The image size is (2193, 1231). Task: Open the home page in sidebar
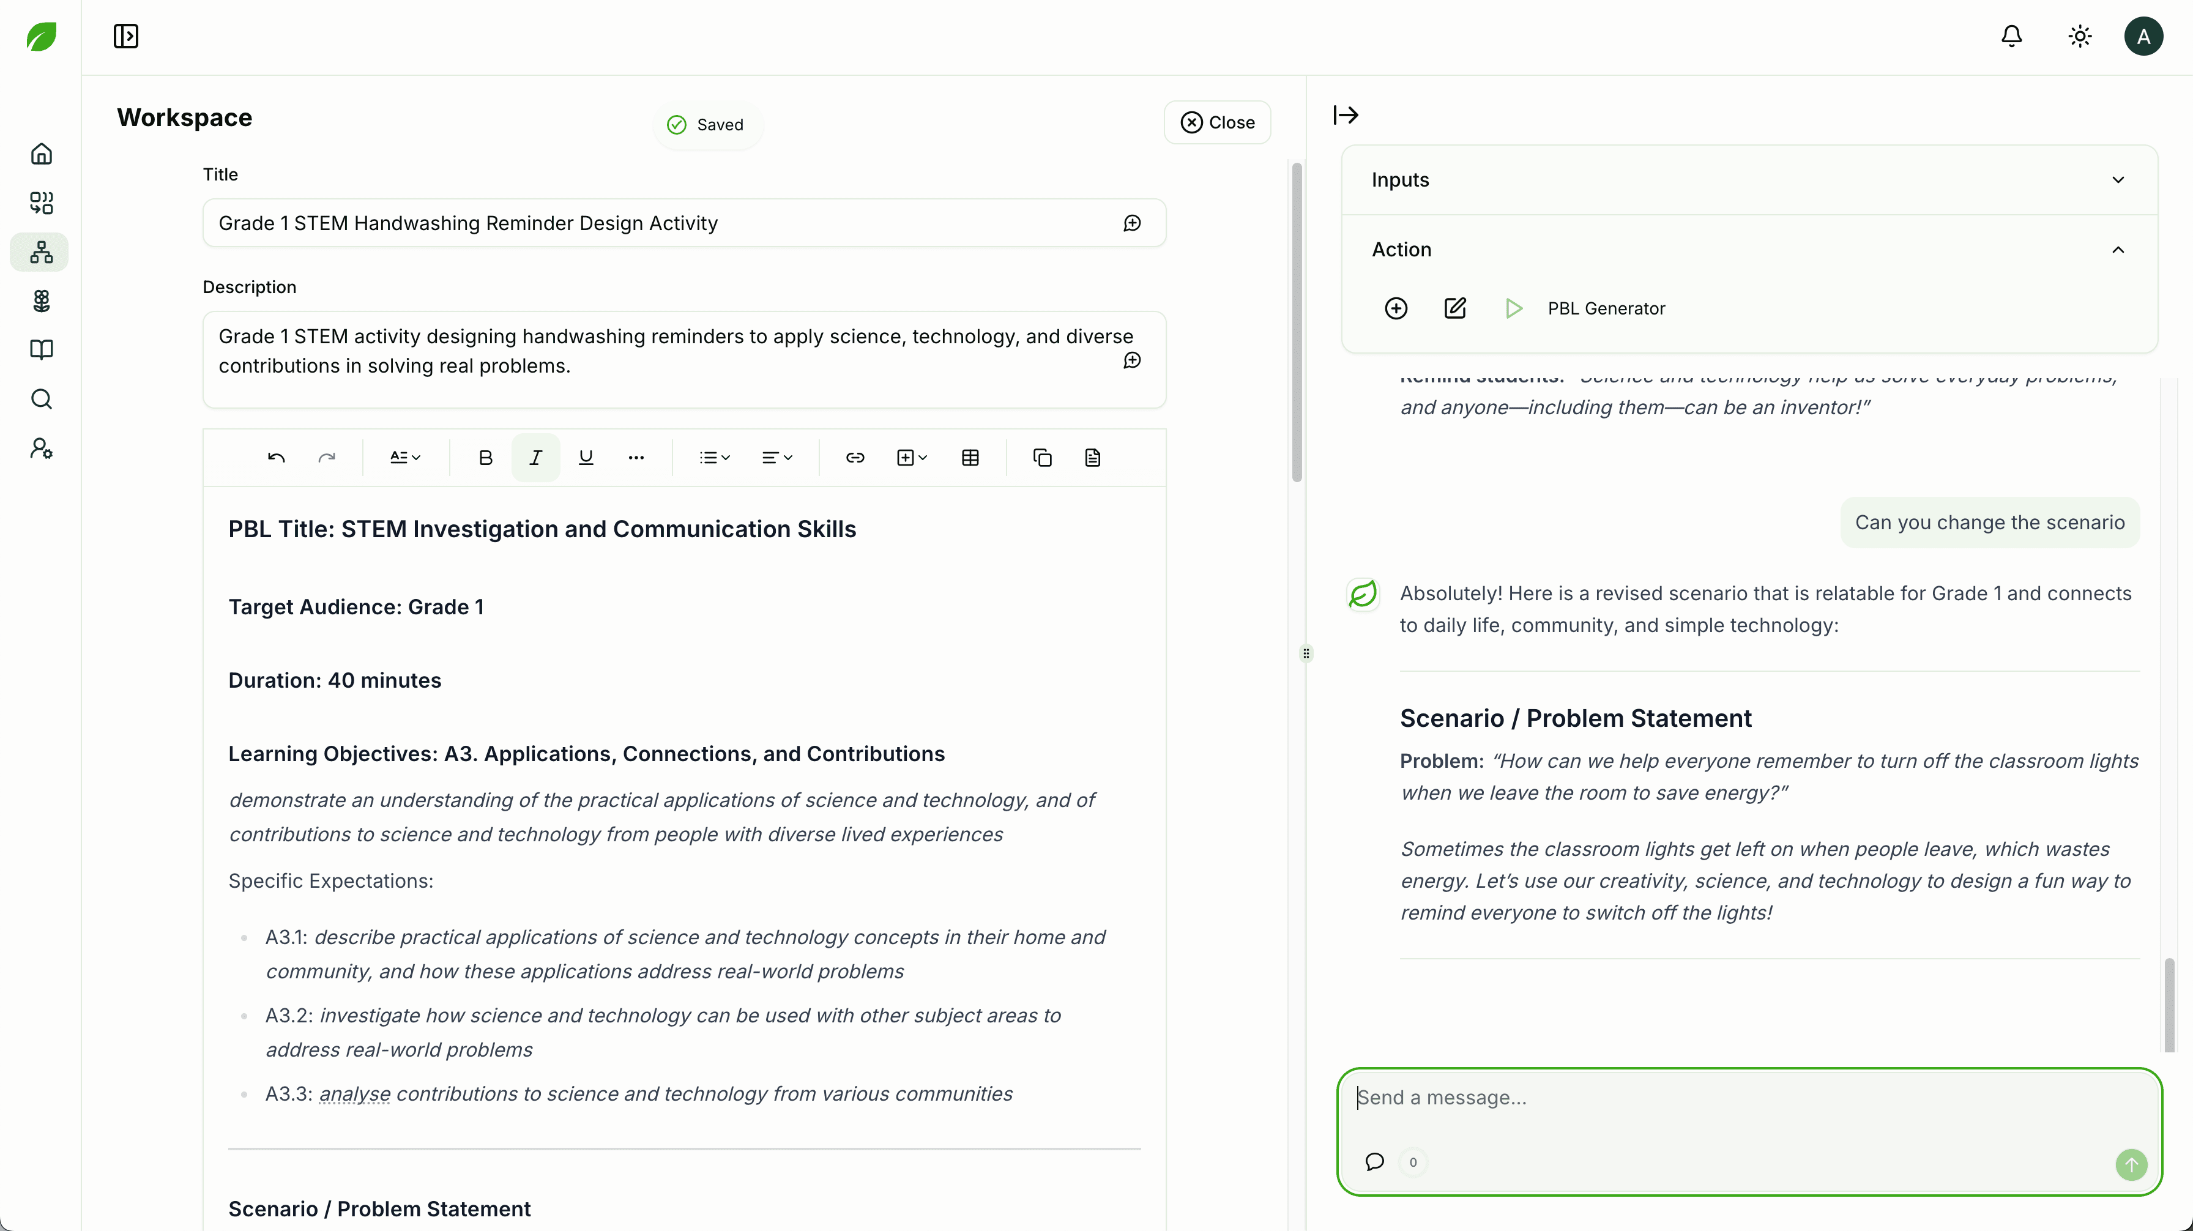point(41,154)
